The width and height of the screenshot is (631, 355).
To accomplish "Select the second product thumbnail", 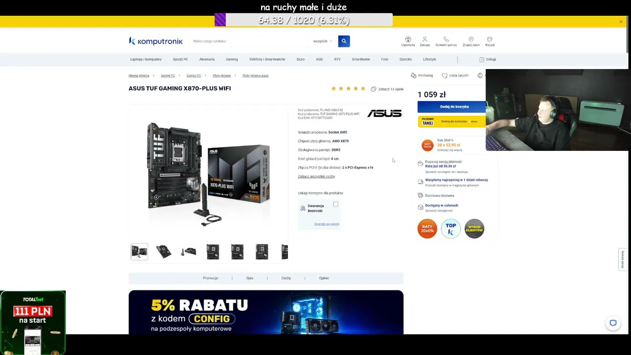I will click(x=164, y=251).
